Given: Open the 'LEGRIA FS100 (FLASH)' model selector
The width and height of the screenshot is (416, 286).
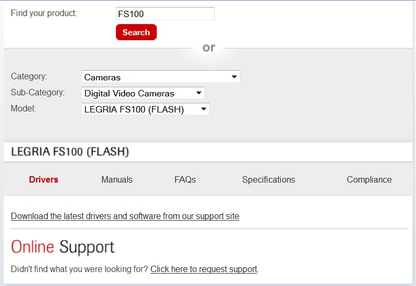Looking at the screenshot, I should tap(145, 109).
